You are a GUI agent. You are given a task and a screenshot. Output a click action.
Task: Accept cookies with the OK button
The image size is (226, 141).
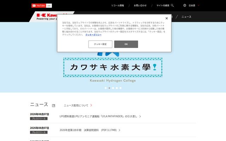[126, 44]
